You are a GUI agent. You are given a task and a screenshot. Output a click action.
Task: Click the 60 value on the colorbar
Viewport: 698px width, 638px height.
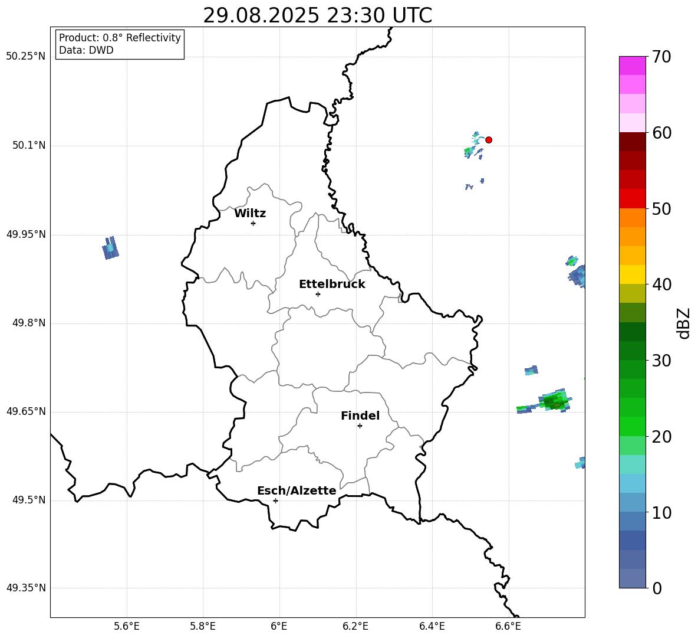tap(661, 133)
